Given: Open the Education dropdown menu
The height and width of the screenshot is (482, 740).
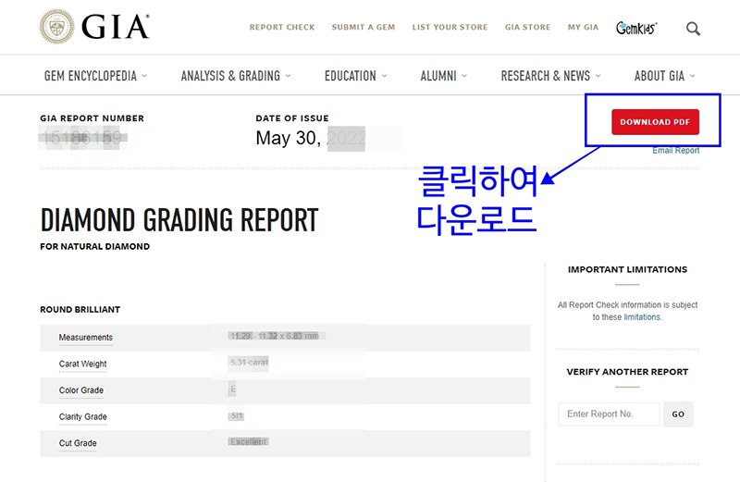Looking at the screenshot, I should 355,76.
